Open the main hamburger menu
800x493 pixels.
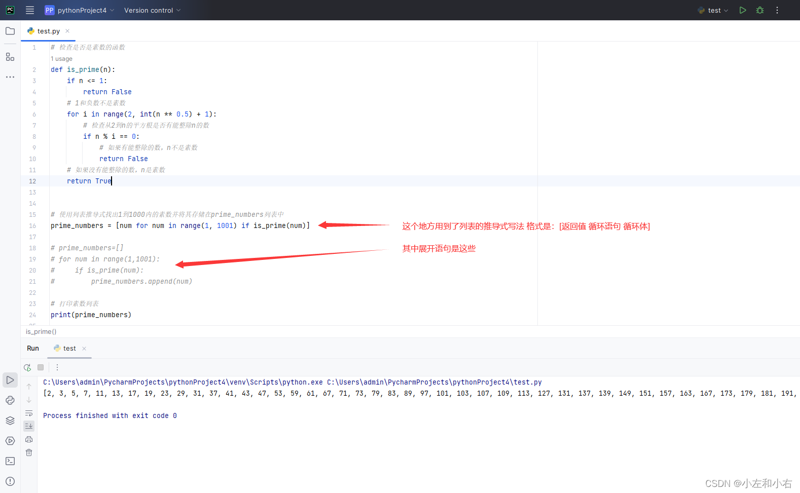(x=30, y=10)
